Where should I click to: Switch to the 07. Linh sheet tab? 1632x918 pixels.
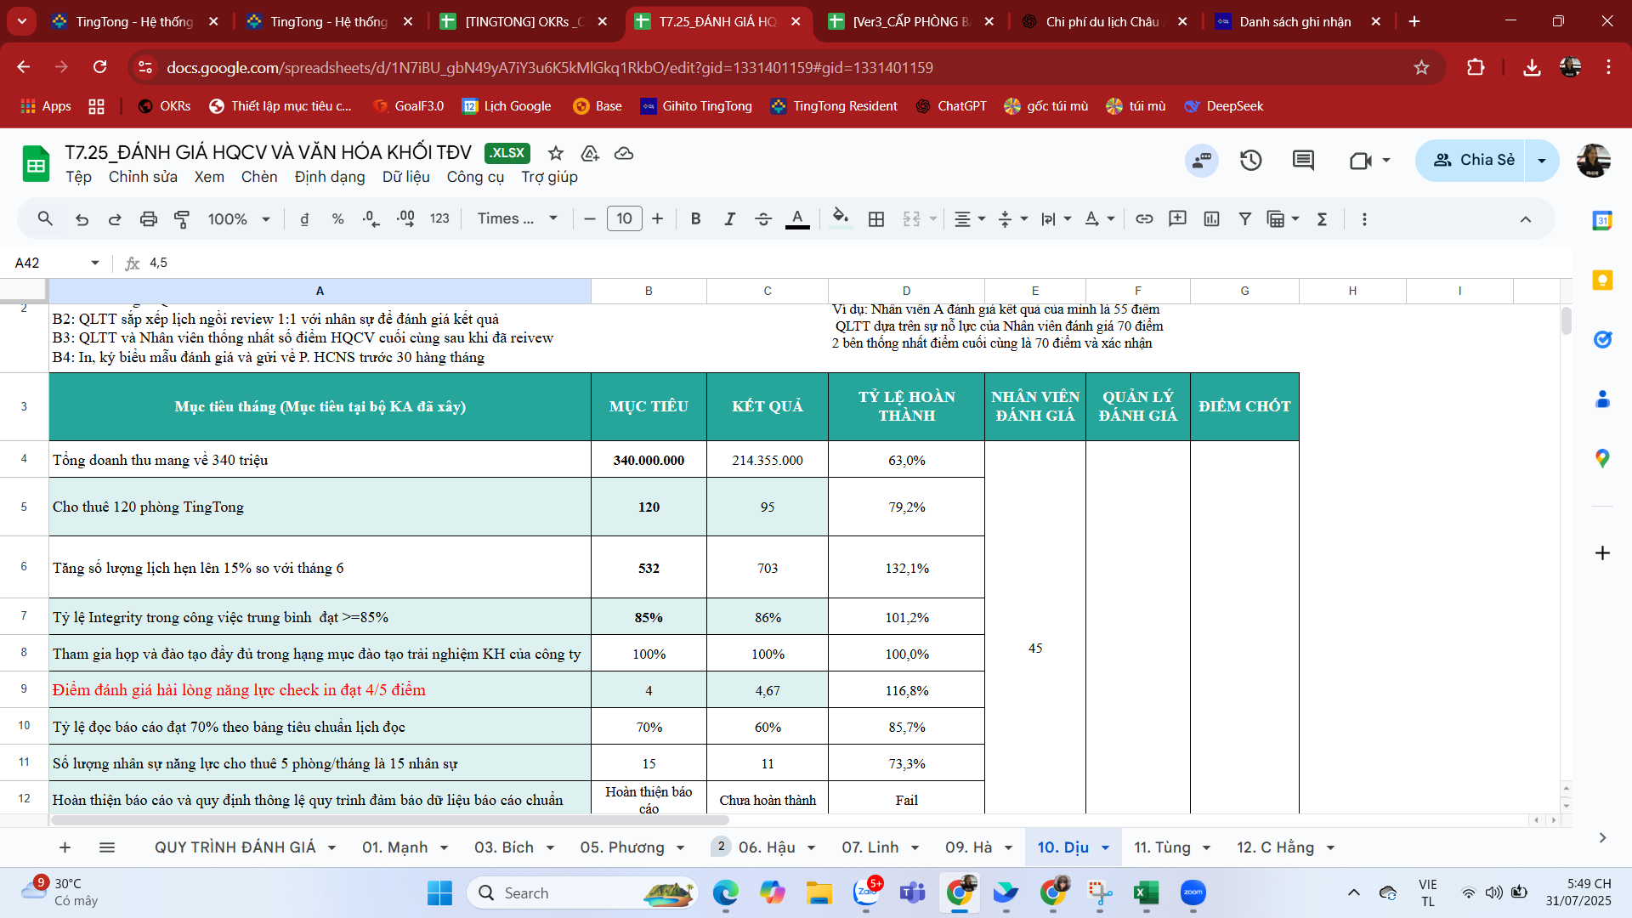[x=870, y=847]
